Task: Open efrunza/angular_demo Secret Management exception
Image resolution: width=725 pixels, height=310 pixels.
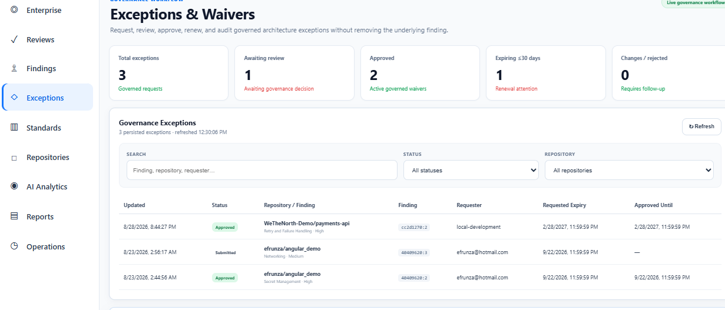Action: coord(292,274)
